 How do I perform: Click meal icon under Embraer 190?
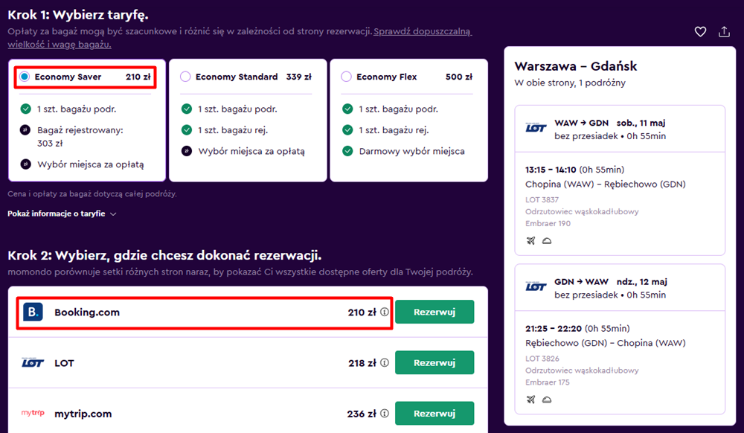coord(547,241)
